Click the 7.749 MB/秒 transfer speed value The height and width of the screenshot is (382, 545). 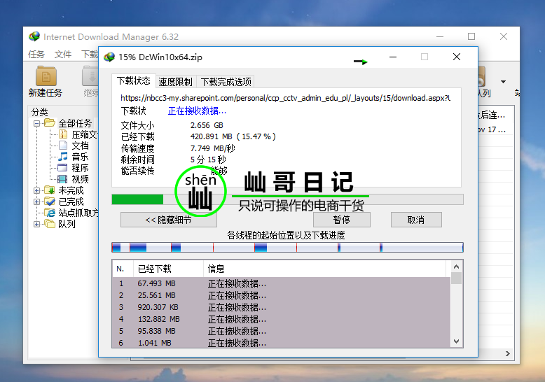pyautogui.click(x=213, y=148)
